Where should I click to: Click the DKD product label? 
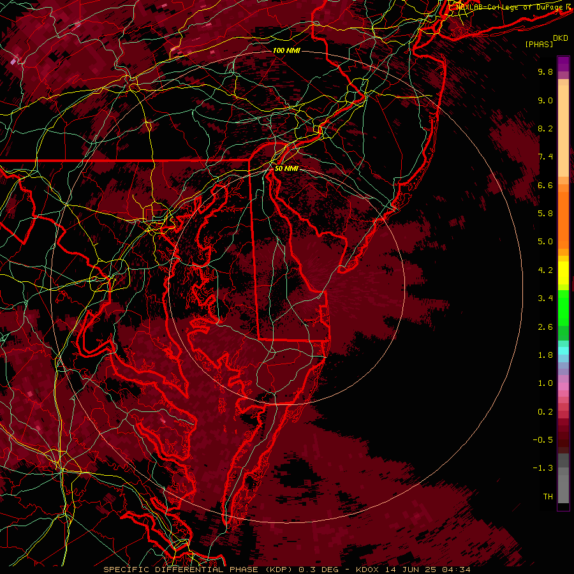561,38
